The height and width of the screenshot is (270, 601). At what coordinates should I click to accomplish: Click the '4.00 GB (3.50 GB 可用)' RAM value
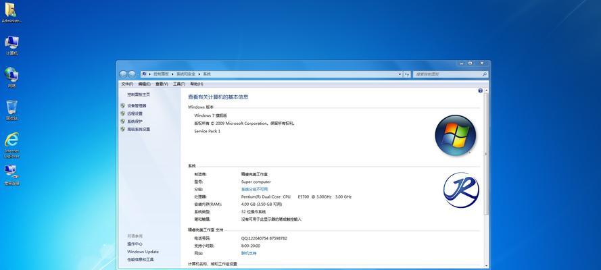(262, 205)
